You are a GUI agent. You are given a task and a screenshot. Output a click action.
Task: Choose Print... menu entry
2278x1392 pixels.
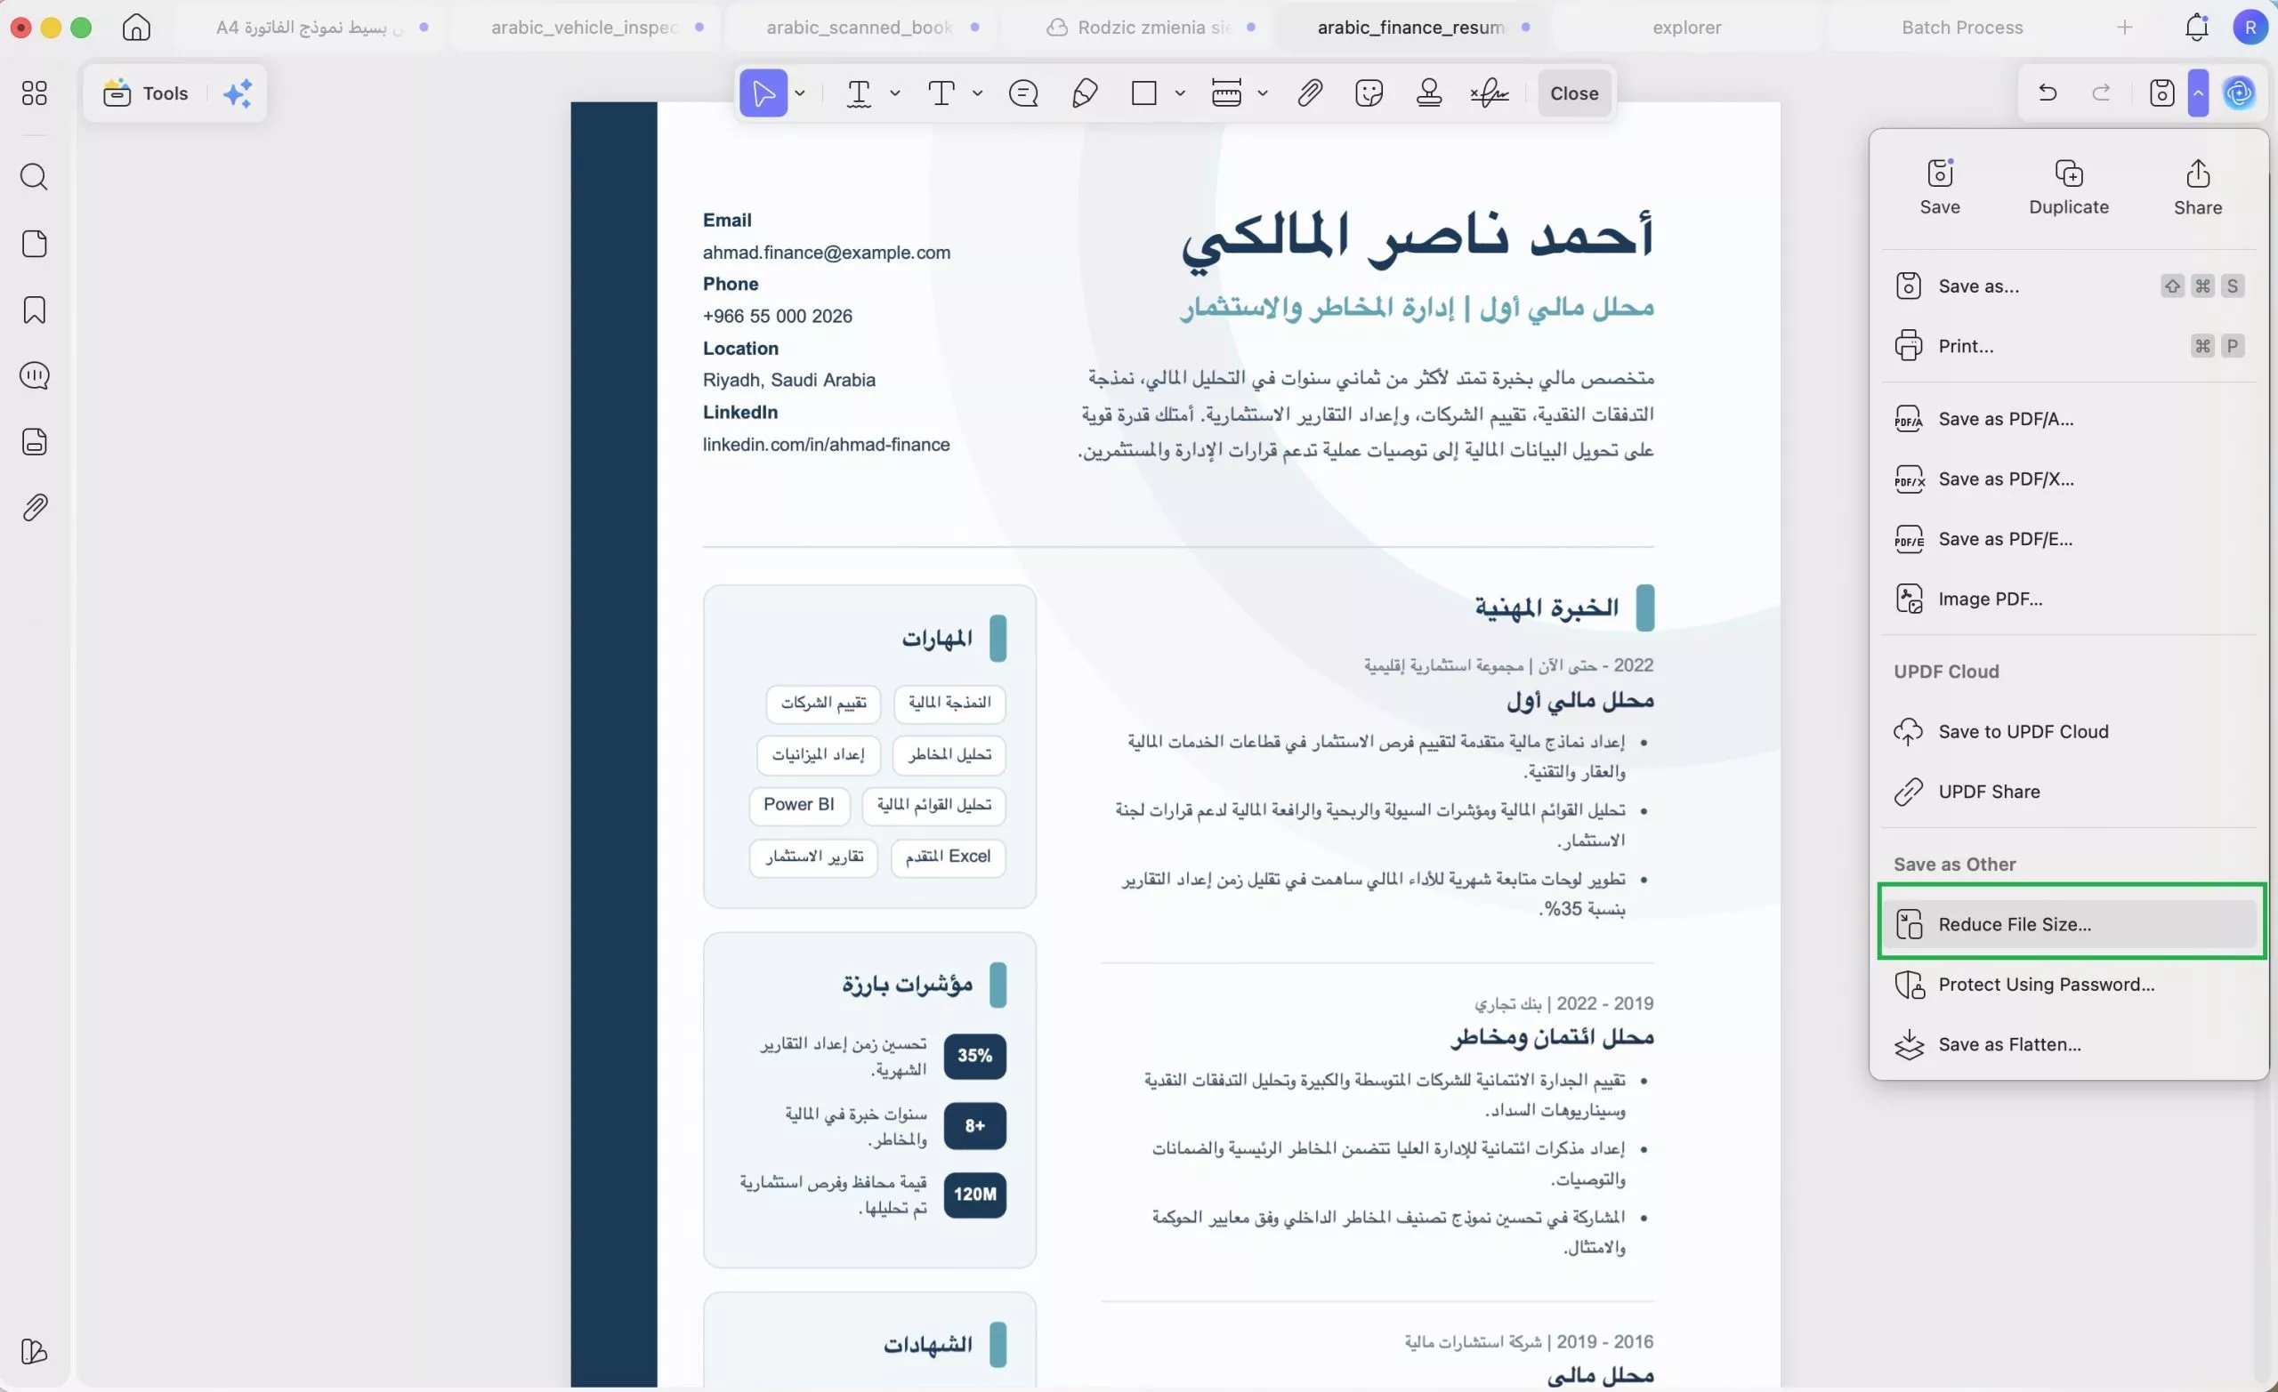pyautogui.click(x=2069, y=346)
